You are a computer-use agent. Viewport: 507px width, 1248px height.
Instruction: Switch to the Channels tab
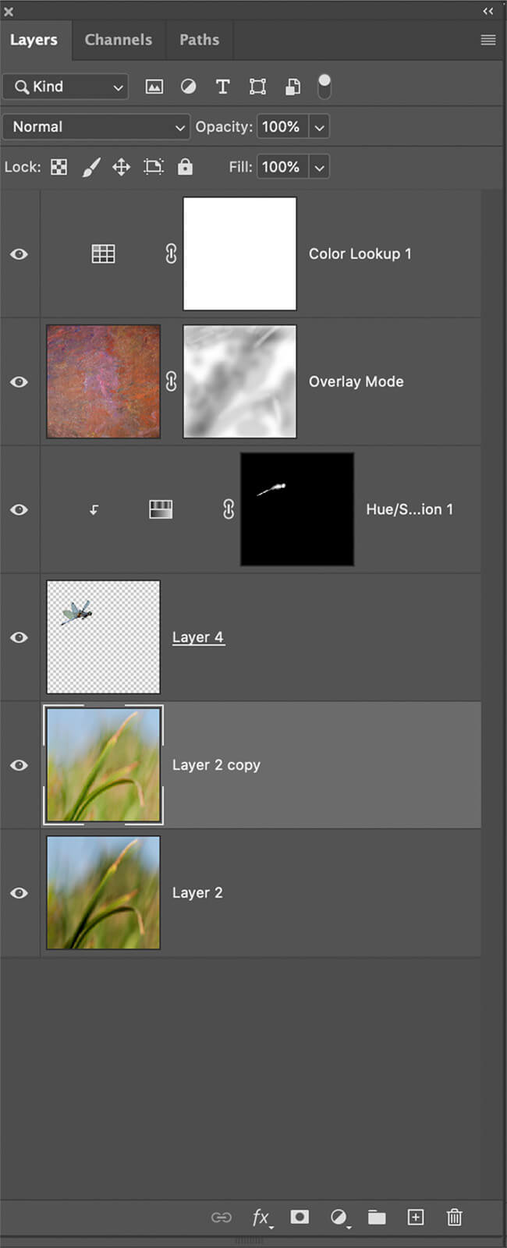tap(119, 40)
